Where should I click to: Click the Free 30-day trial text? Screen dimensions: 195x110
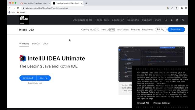(x=35, y=83)
